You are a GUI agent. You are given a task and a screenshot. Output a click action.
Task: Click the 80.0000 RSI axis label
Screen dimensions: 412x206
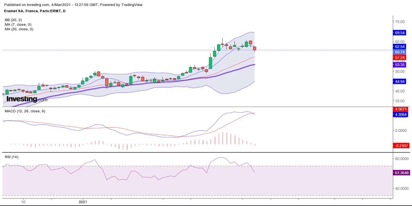[x=401, y=159]
